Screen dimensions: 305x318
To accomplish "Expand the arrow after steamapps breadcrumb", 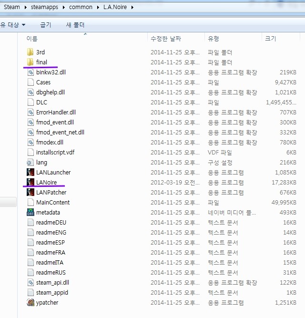I will (64, 7).
